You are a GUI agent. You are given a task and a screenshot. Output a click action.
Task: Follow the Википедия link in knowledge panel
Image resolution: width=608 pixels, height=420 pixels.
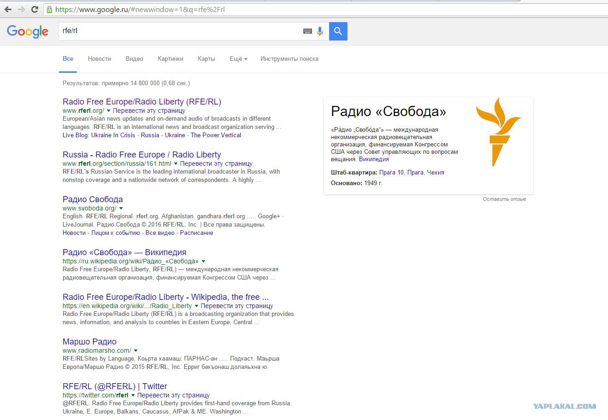(374, 159)
